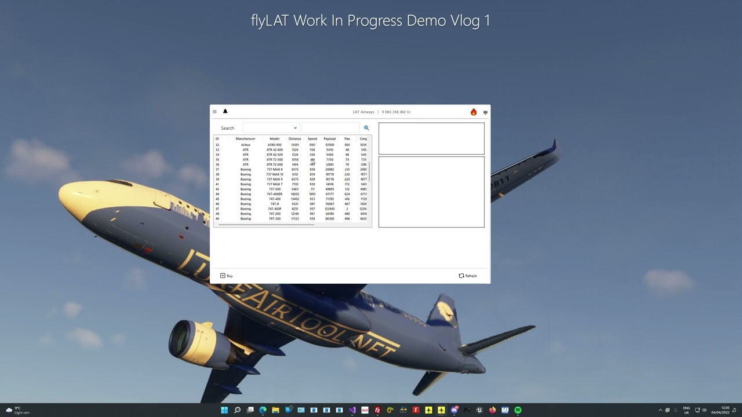Screen dimensions: 742x417
Task: Open Task View from taskbar
Action: coord(250,410)
